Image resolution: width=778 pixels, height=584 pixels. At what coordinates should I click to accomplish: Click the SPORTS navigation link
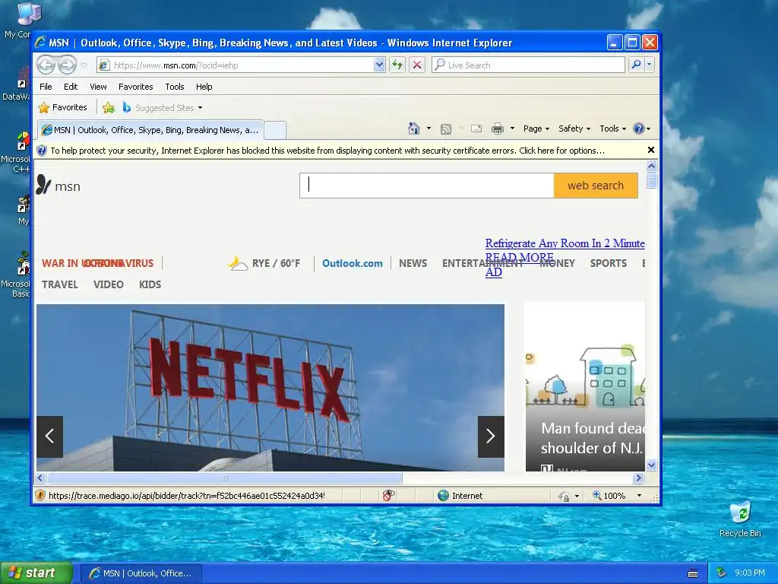pyautogui.click(x=609, y=263)
